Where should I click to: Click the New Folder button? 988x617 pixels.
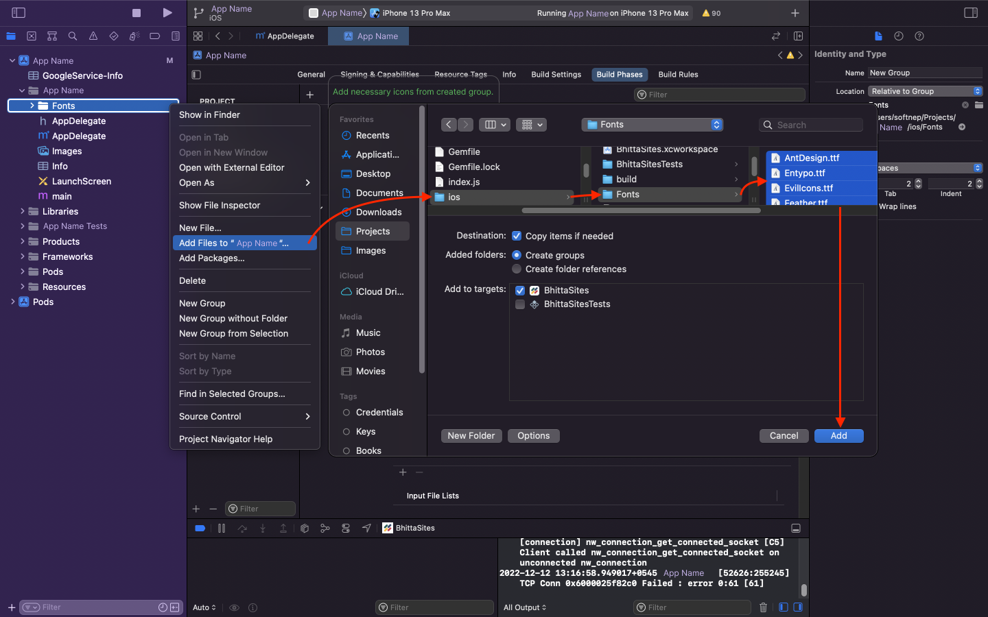pos(471,435)
